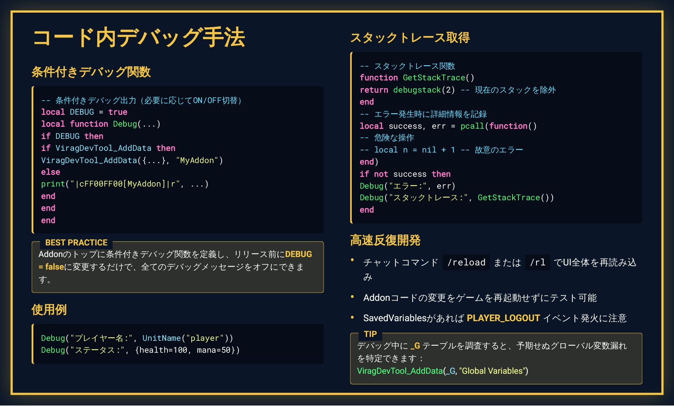This screenshot has height=406, width=674.
Task: Click the スタックトレース取得 heading
Action: pos(410,38)
